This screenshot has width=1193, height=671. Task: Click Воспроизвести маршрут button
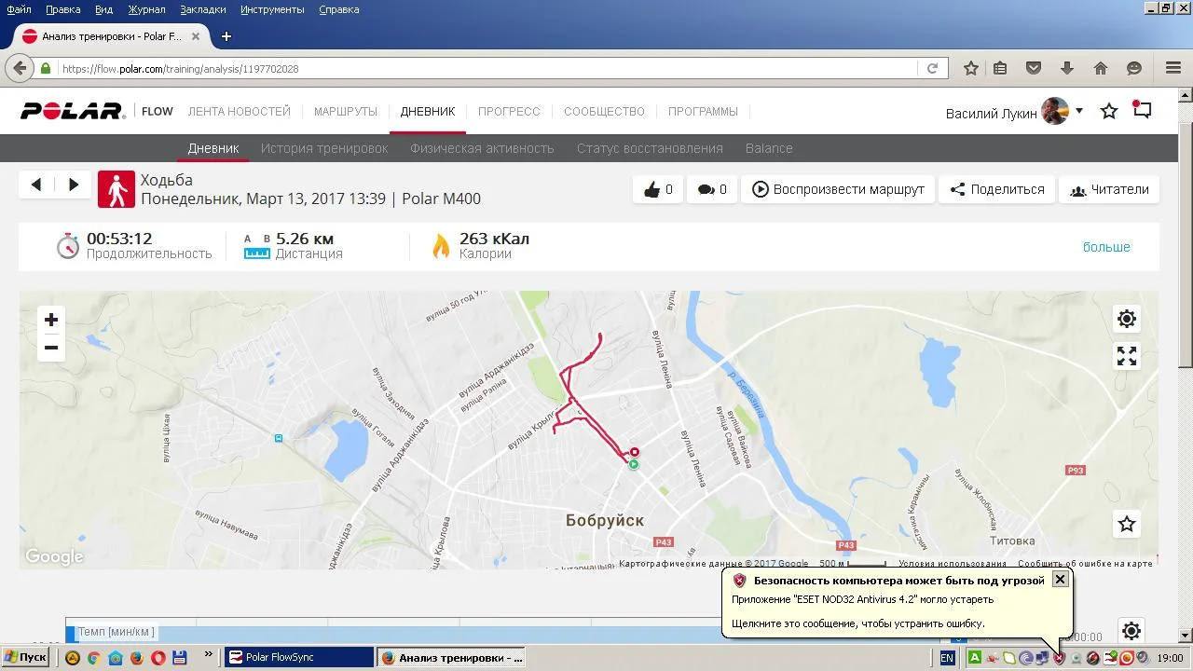click(x=838, y=189)
